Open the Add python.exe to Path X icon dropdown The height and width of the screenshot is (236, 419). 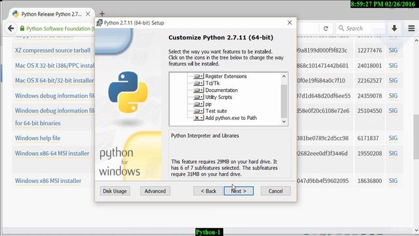click(199, 118)
